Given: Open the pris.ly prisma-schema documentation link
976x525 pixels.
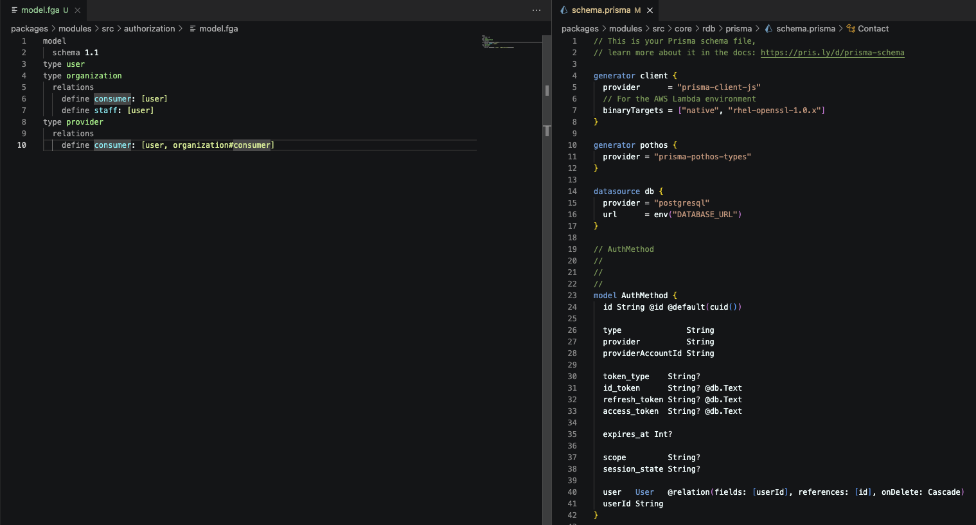Looking at the screenshot, I should [x=832, y=52].
